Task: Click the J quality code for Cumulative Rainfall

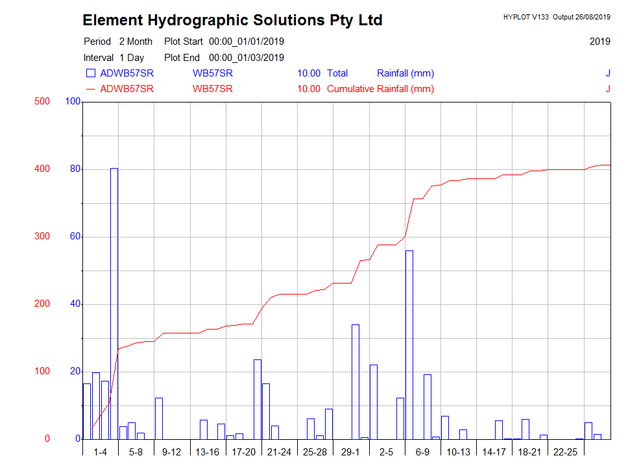Action: [608, 89]
